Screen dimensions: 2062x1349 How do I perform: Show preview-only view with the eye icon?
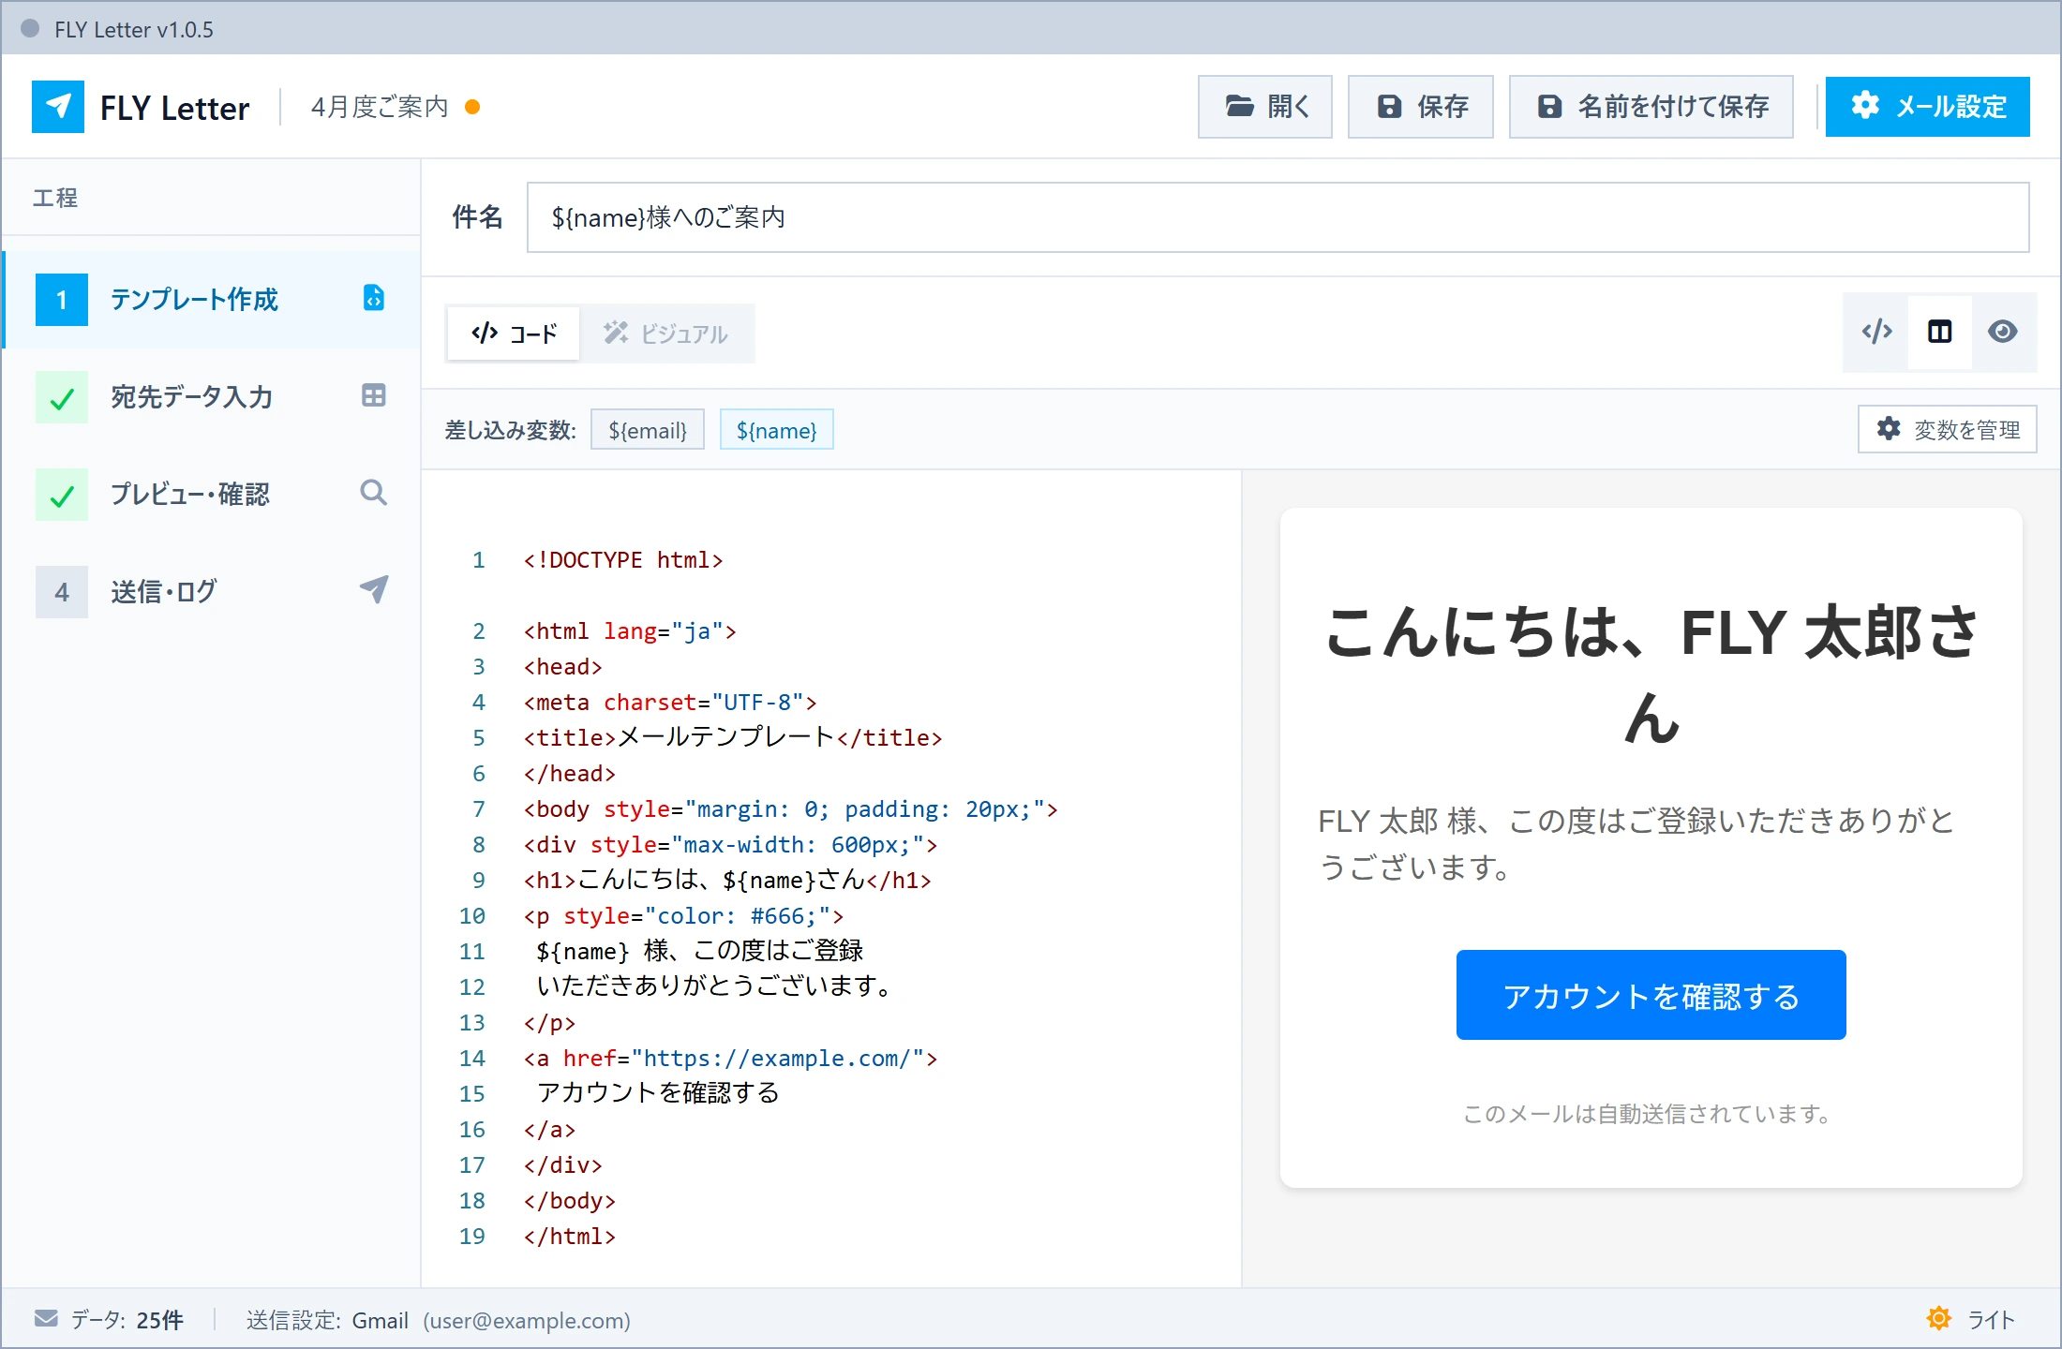[x=2003, y=332]
